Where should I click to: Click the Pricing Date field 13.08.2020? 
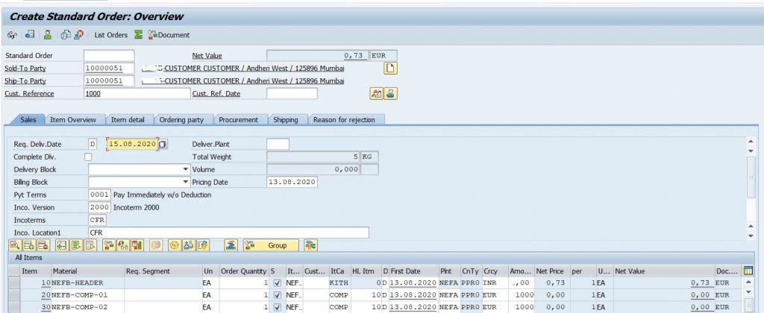coord(292,182)
